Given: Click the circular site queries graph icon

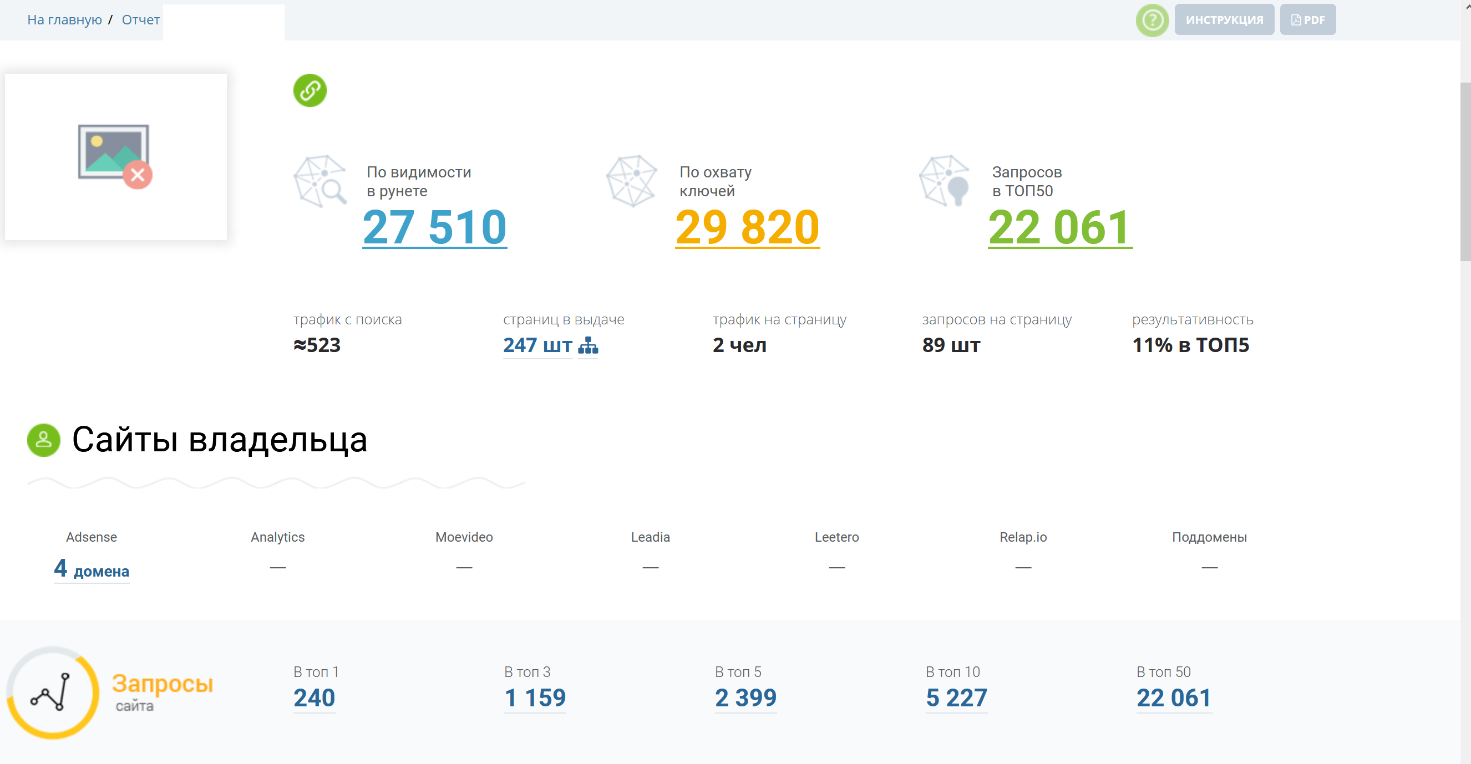Looking at the screenshot, I should (x=53, y=692).
